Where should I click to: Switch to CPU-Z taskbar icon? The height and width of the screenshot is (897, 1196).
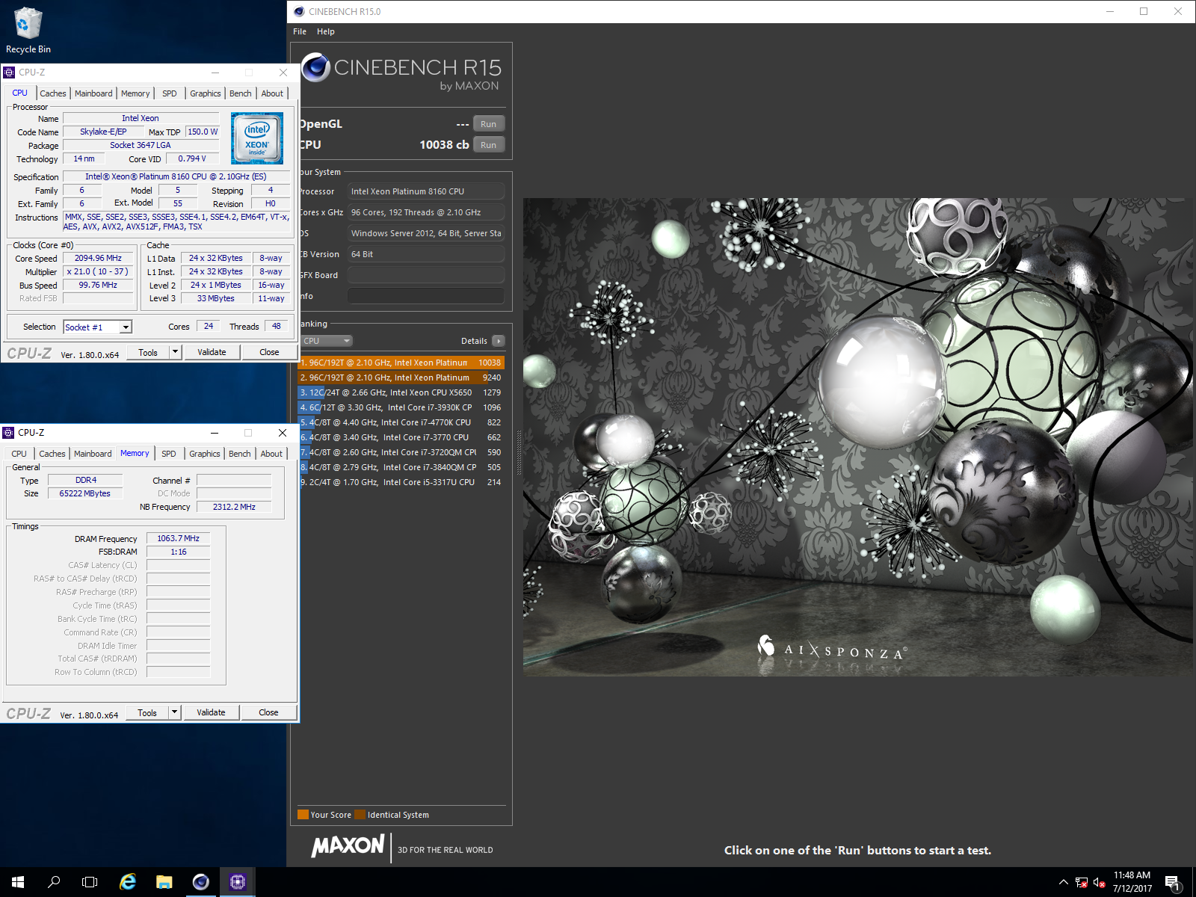coord(238,882)
